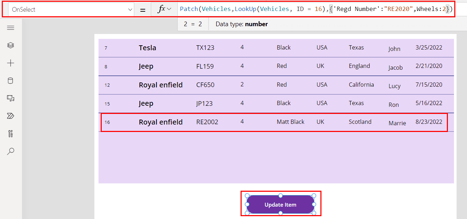Screen dimensions: 467x219
Task: Open the Tree view panel
Action: click(x=11, y=45)
